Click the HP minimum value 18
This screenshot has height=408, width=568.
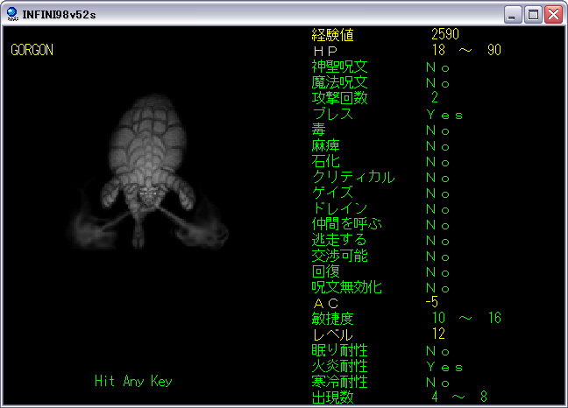point(438,50)
